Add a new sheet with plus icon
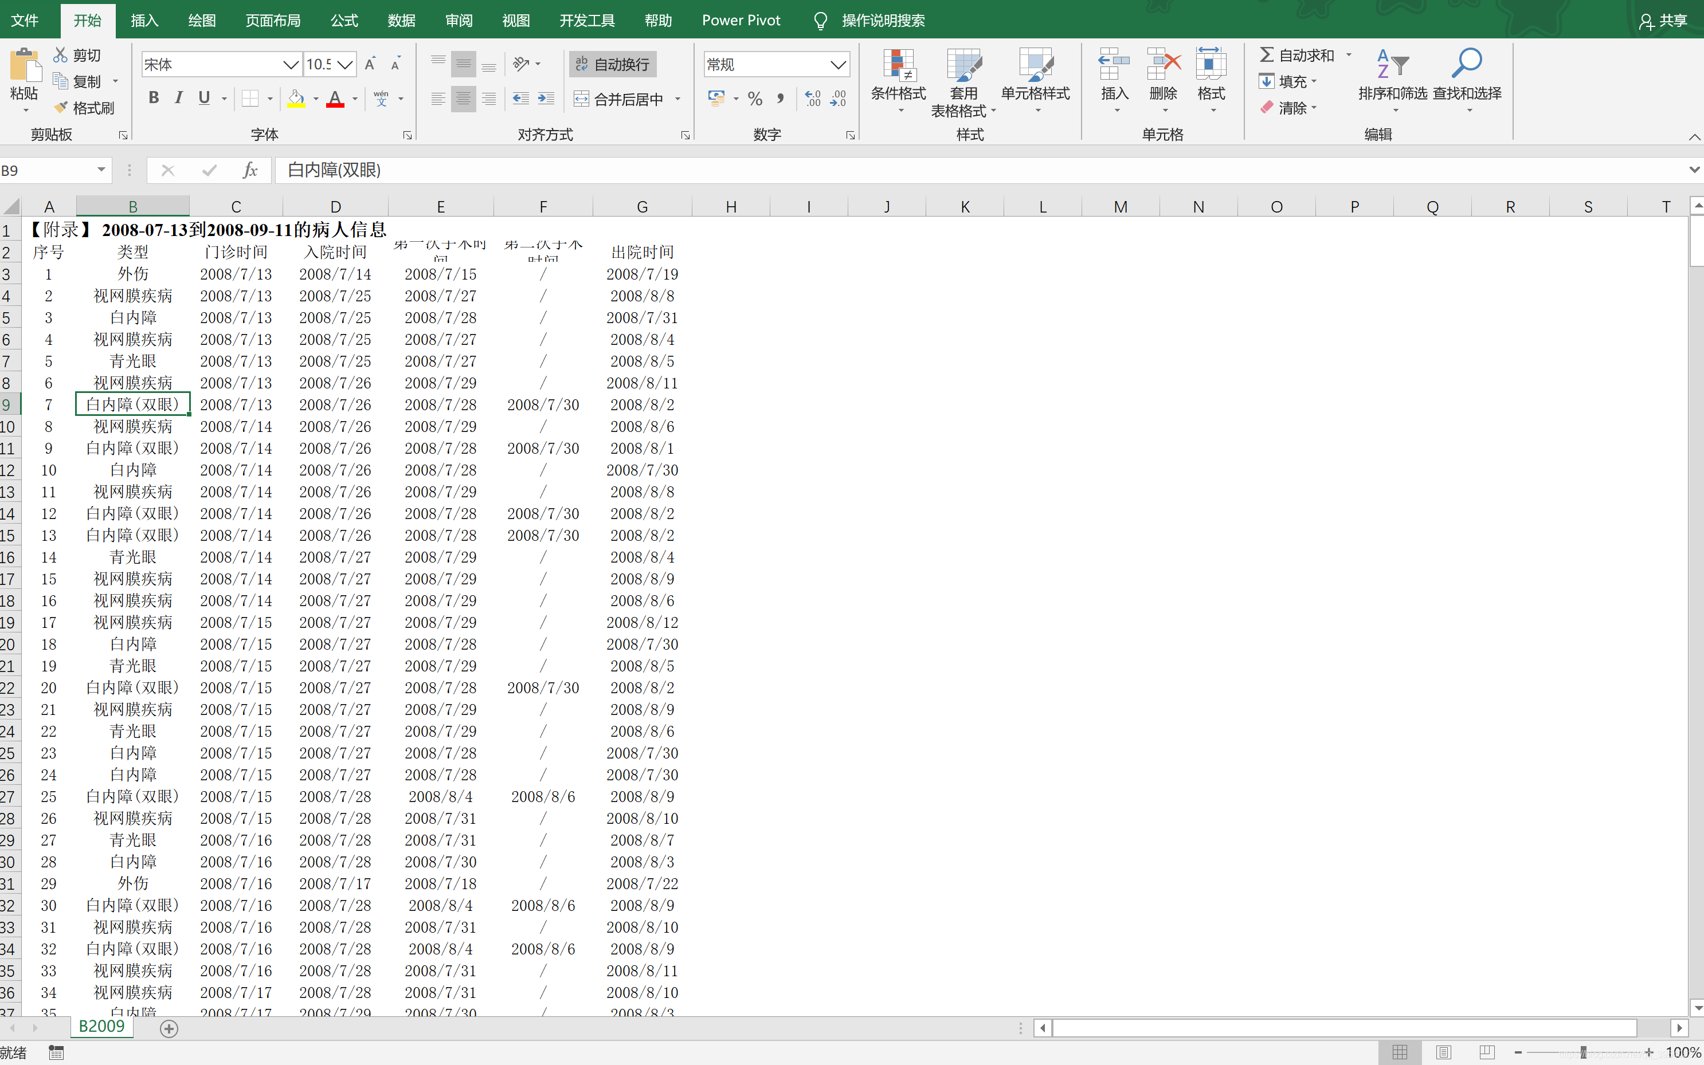 point(169,1028)
